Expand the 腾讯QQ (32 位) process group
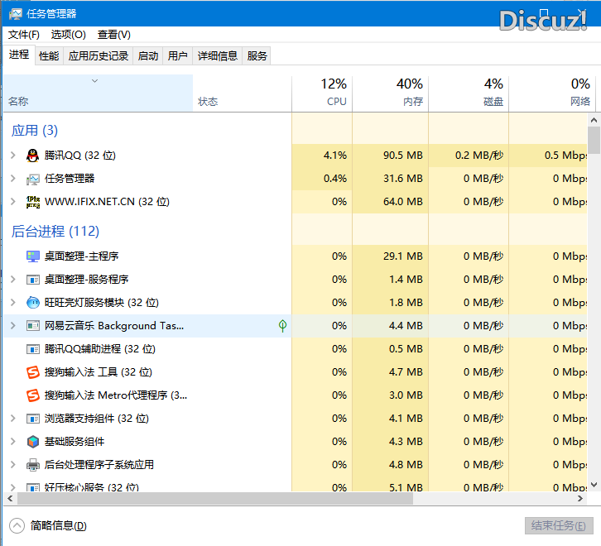This screenshot has width=601, height=546. point(13,156)
